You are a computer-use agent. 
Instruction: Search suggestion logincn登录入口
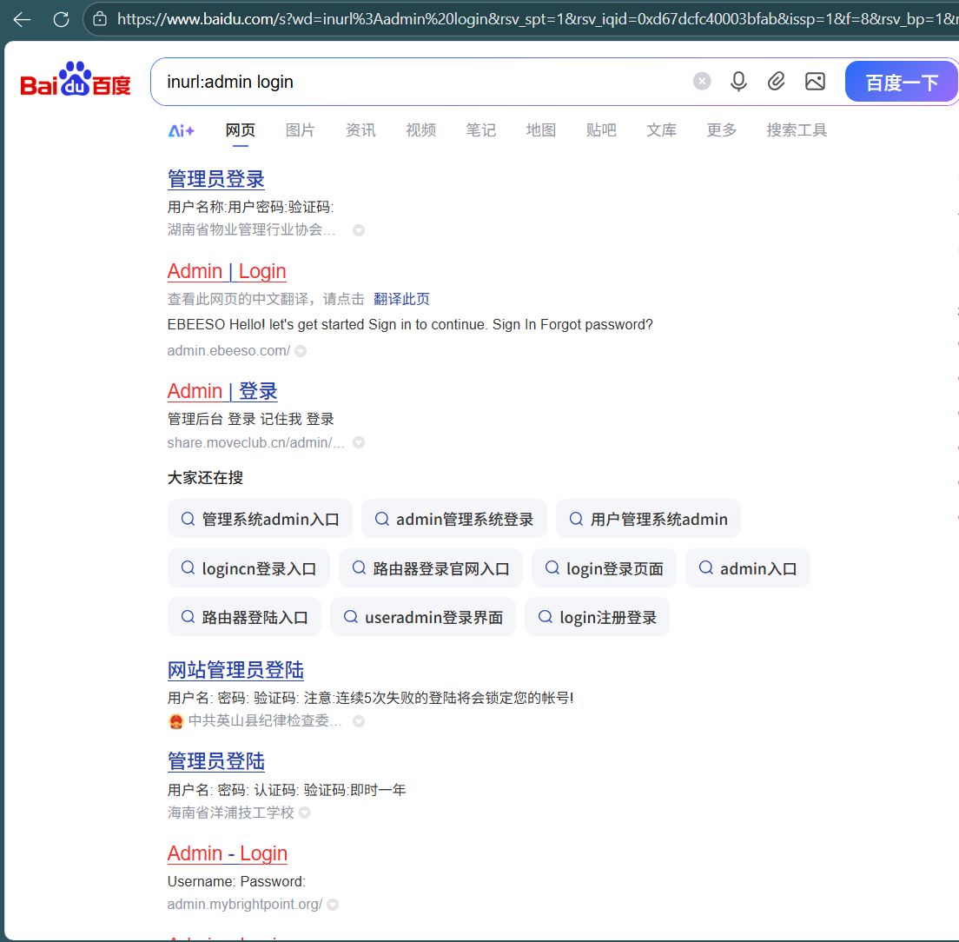pyautogui.click(x=248, y=568)
